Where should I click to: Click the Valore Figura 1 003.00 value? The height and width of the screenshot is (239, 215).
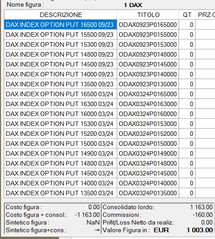(200, 230)
